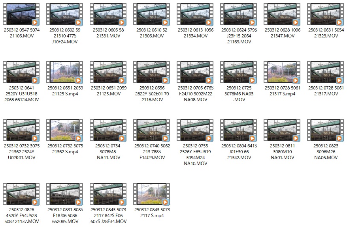Select video thumbnail for 250312 0823 3096M26 NA06.MOV
This screenshot has height=227, width=347.
[326, 130]
